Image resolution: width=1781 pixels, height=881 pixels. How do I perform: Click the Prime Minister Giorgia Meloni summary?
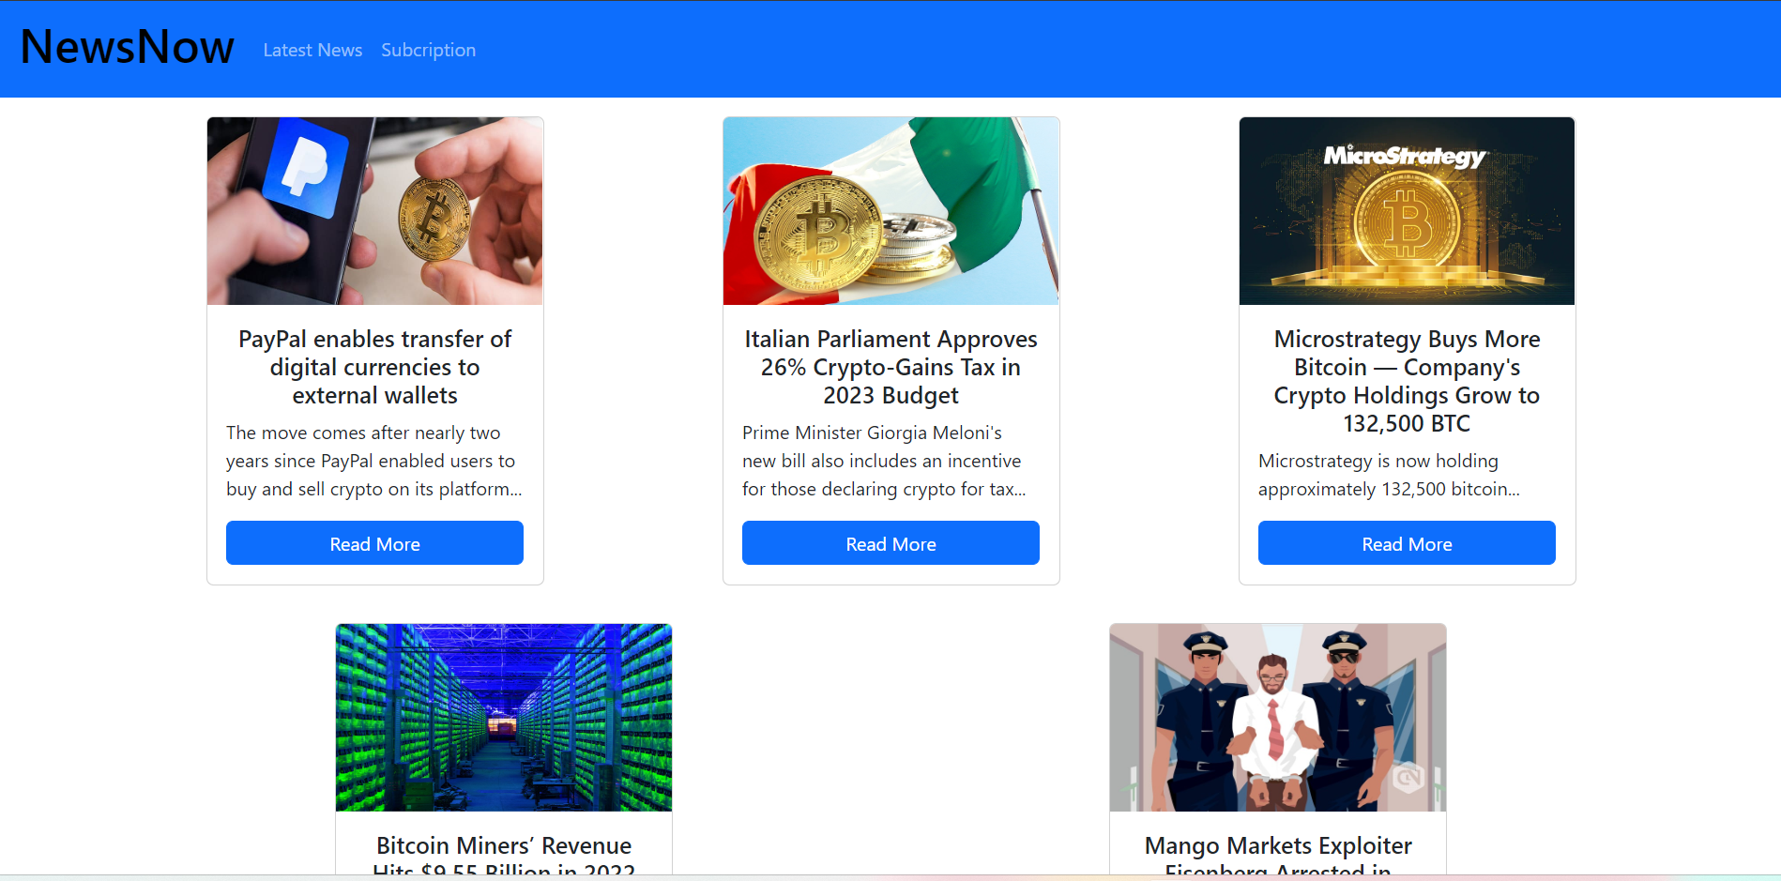(x=885, y=461)
